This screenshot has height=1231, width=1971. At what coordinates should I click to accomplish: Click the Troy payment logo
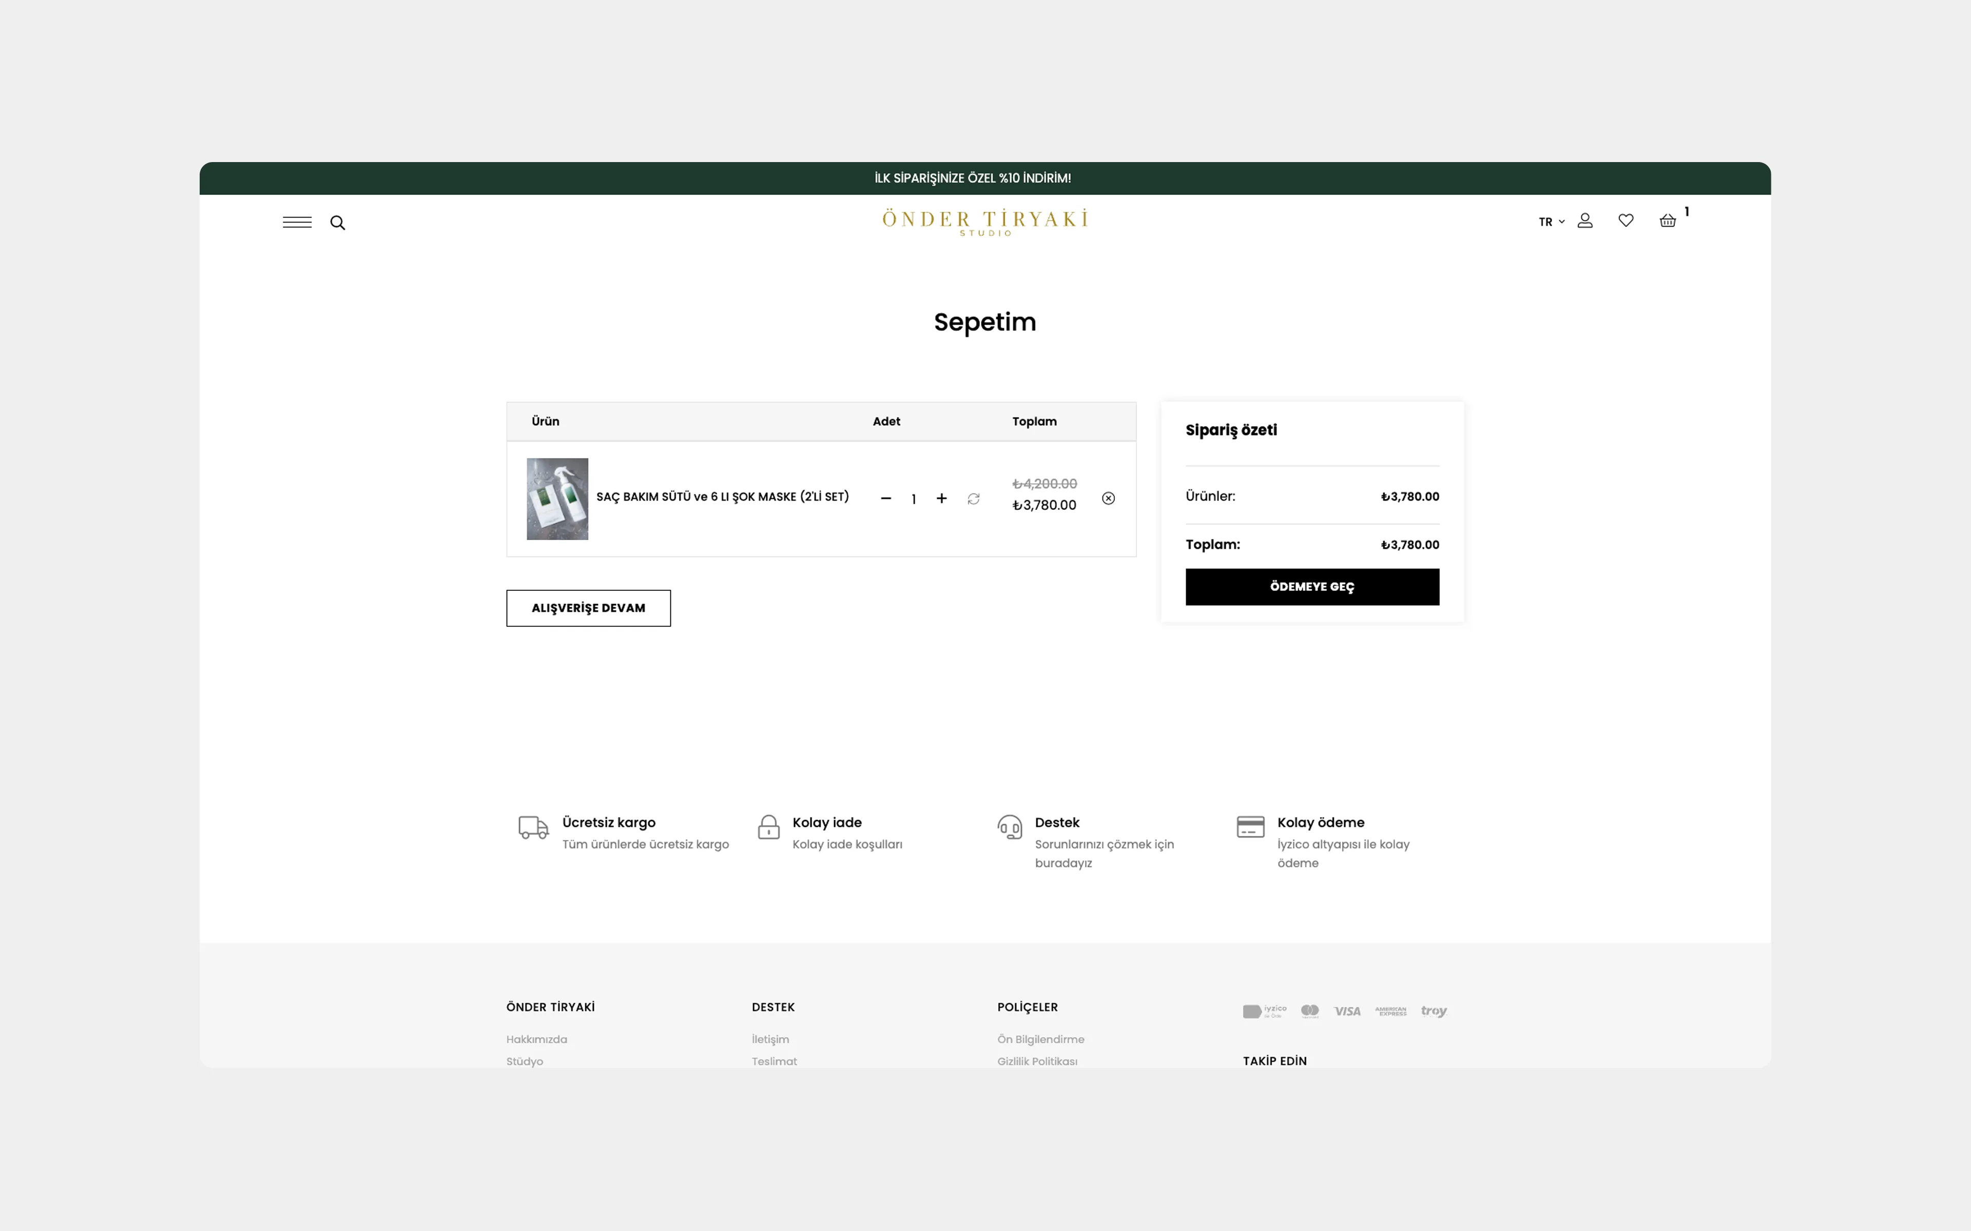tap(1434, 1011)
